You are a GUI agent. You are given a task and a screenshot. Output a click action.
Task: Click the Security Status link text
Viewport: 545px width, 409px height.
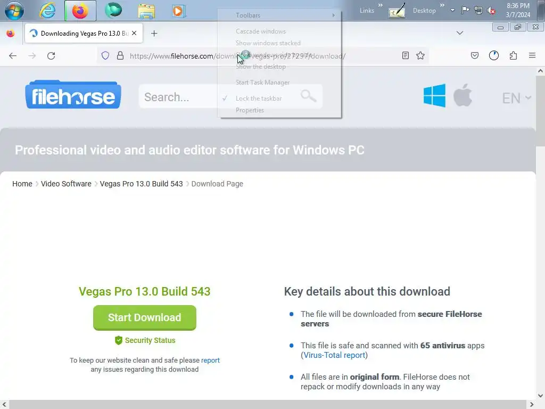pyautogui.click(x=150, y=340)
